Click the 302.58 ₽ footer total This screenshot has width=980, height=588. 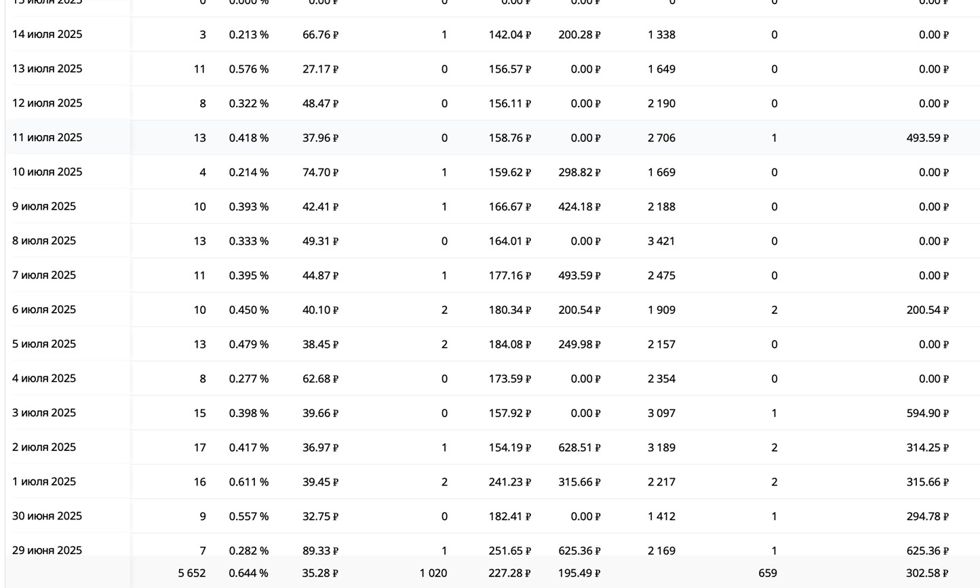(x=927, y=573)
